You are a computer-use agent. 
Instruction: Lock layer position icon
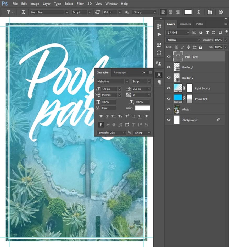click(188, 47)
